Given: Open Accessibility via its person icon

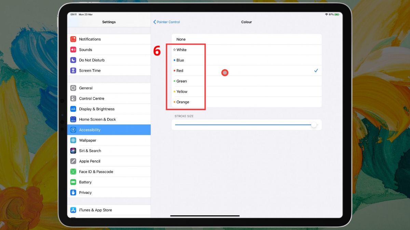Looking at the screenshot, I should pos(73,129).
